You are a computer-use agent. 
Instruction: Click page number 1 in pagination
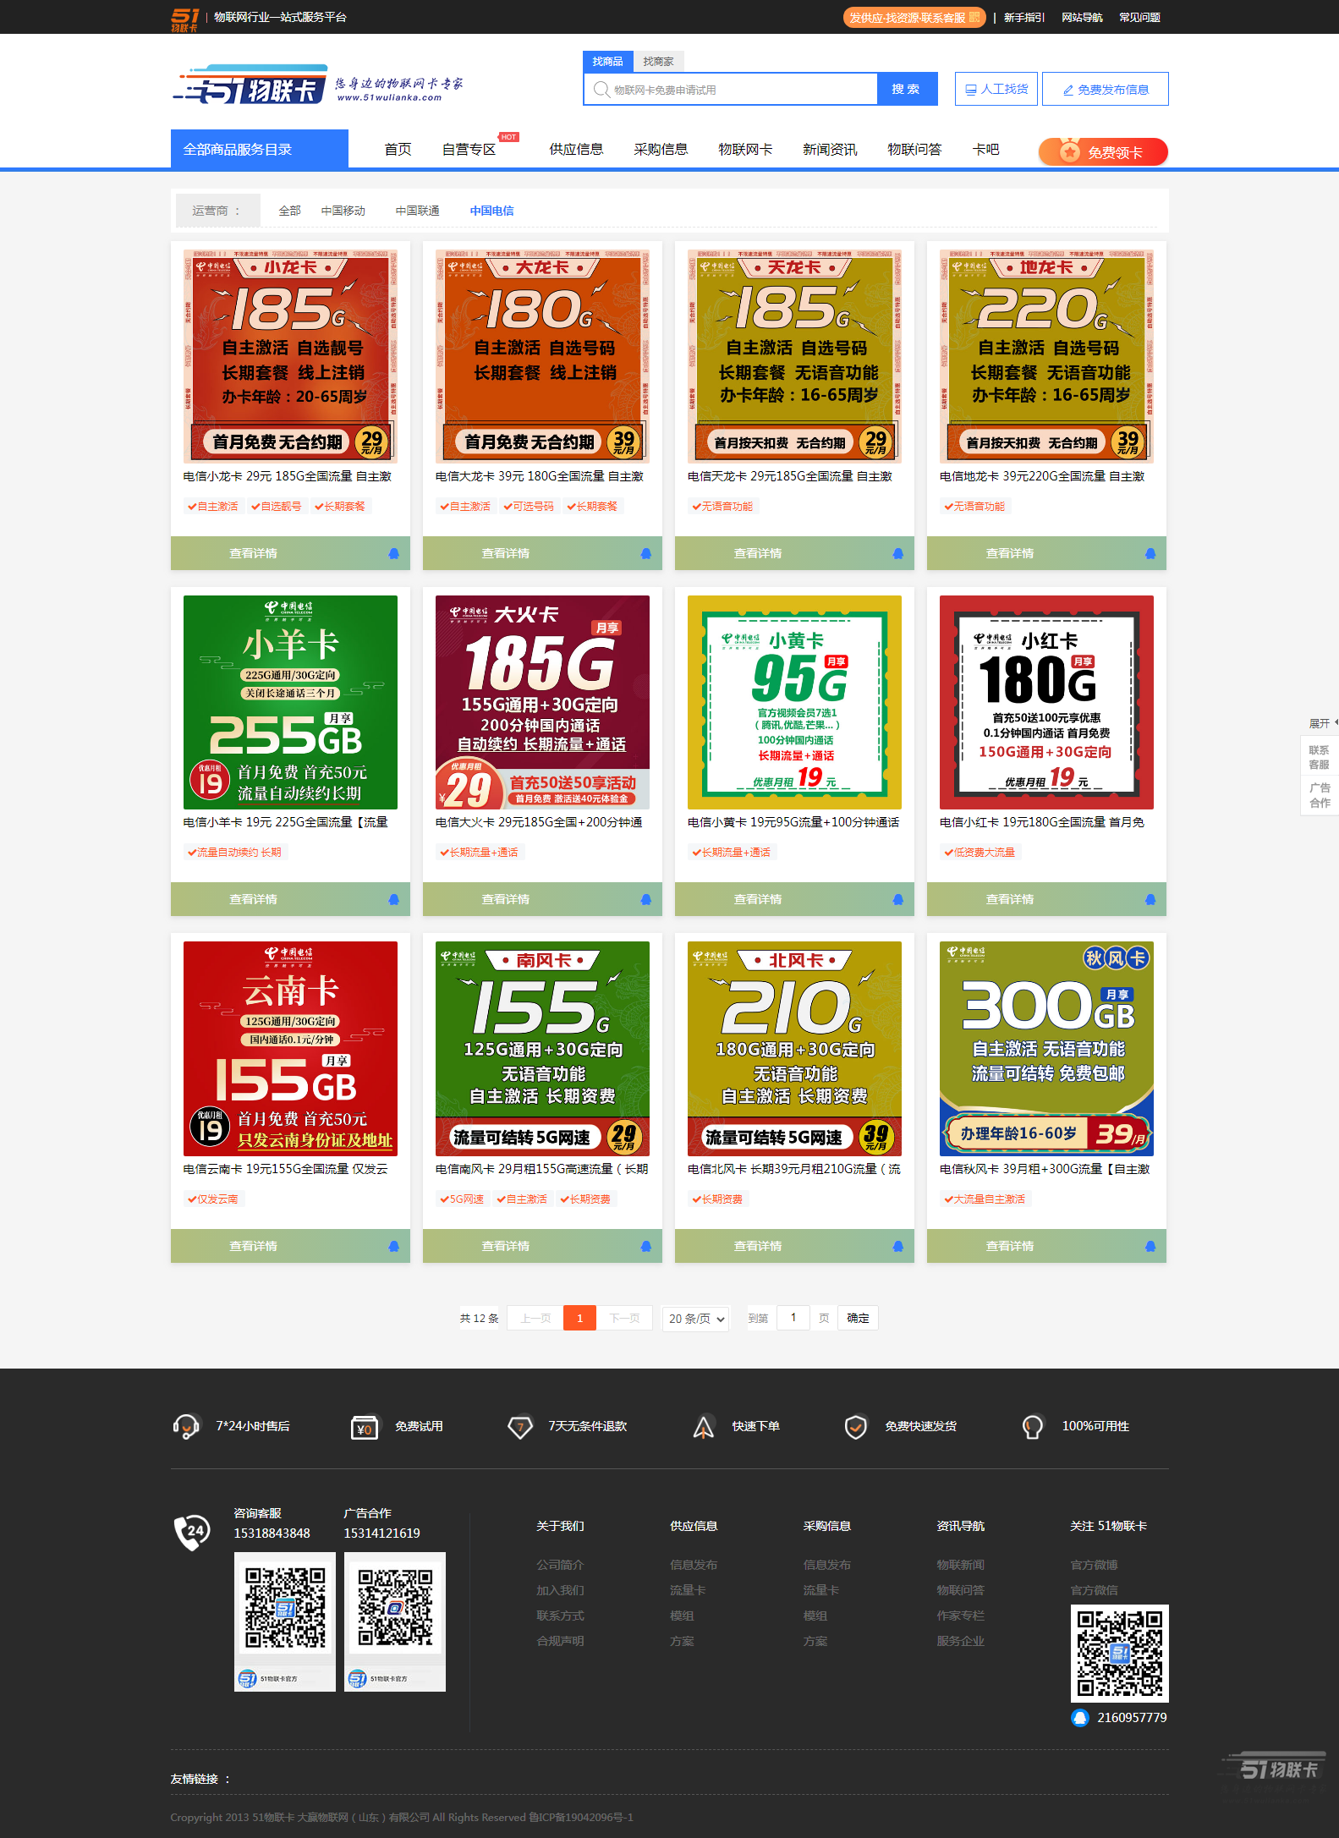click(580, 1318)
